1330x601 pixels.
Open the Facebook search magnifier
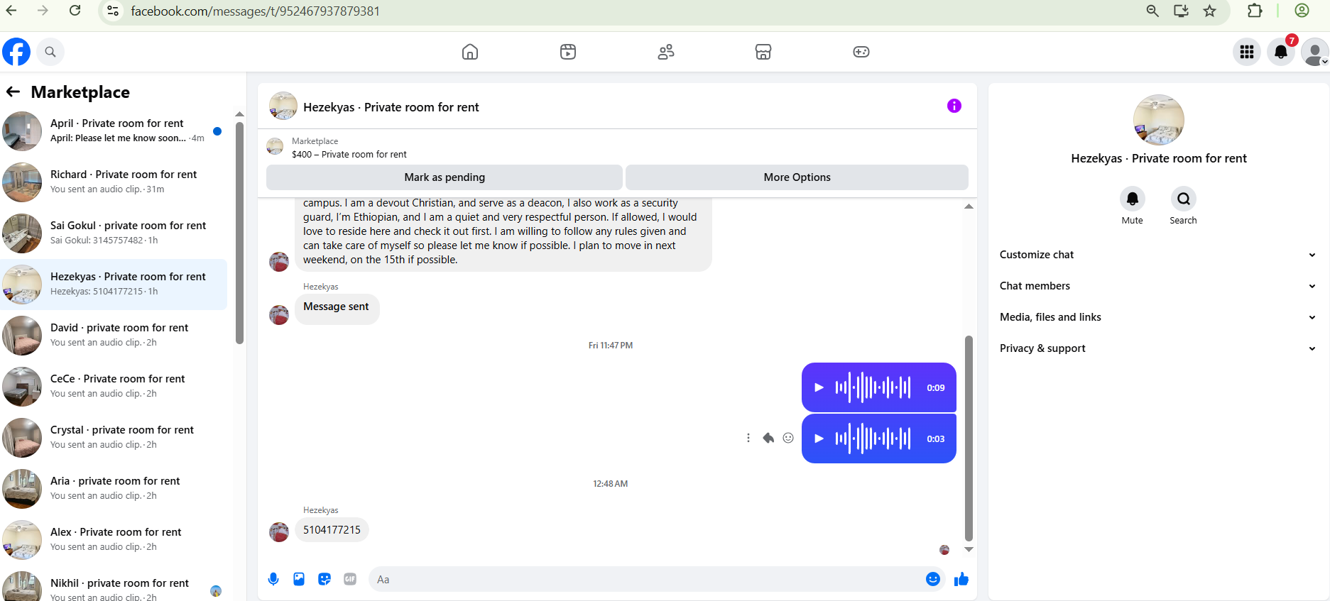[x=50, y=52]
